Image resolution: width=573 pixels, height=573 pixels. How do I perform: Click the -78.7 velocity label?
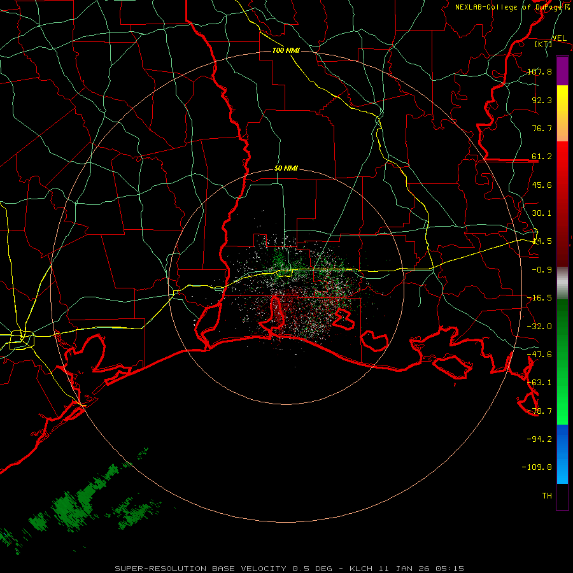pos(540,411)
